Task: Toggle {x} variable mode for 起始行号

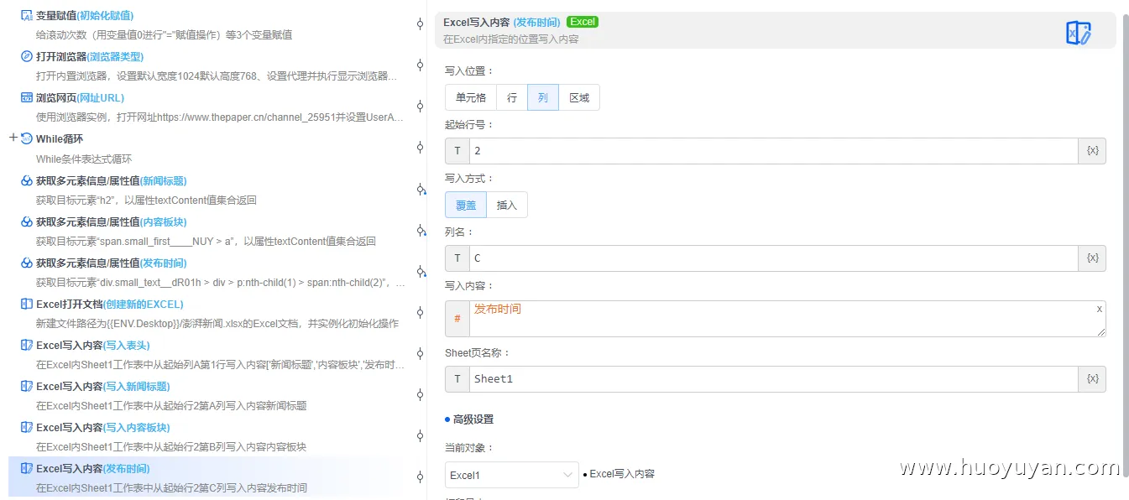Action: click(x=1092, y=150)
